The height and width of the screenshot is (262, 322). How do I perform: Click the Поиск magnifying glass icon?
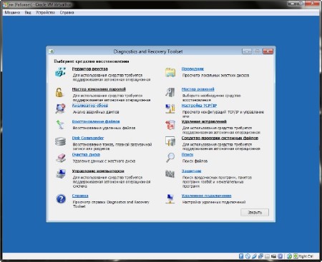(170, 157)
